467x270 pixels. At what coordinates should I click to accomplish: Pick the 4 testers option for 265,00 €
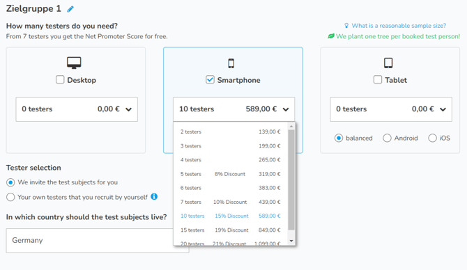click(x=231, y=160)
